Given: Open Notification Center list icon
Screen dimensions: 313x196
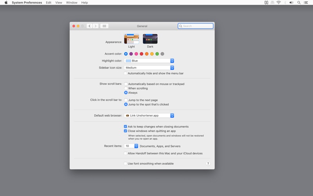Looking at the screenshot, I should 306,3.
